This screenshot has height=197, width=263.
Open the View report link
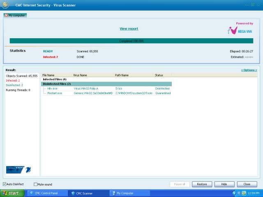click(129, 29)
